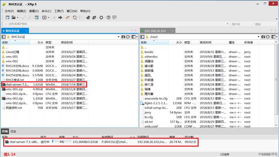Viewport: 279px width, 157px height.
Task: Toggle the folder tree in the /root pane
Action: [x=142, y=37]
